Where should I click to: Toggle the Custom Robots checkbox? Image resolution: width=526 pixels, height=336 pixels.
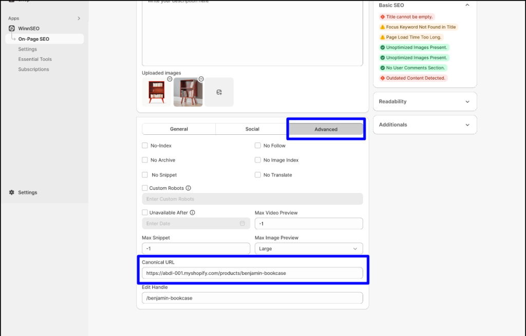click(145, 188)
